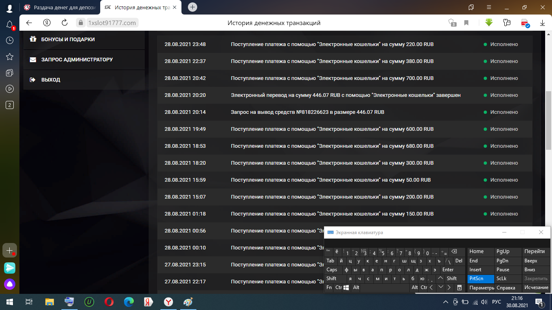Open Запрос администратору menu item
The width and height of the screenshot is (552, 310).
pos(84,60)
